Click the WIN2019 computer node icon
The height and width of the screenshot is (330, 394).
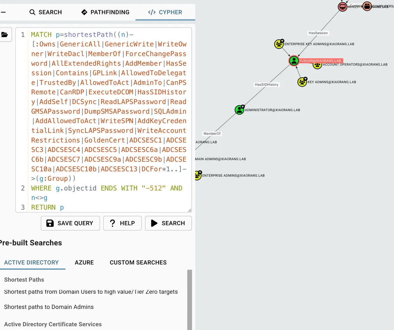coord(342,7)
